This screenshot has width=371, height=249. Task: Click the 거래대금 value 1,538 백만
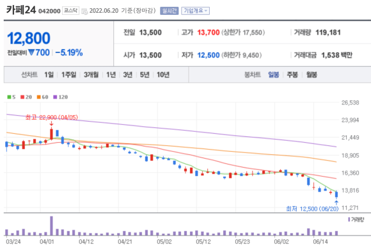click(x=336, y=55)
